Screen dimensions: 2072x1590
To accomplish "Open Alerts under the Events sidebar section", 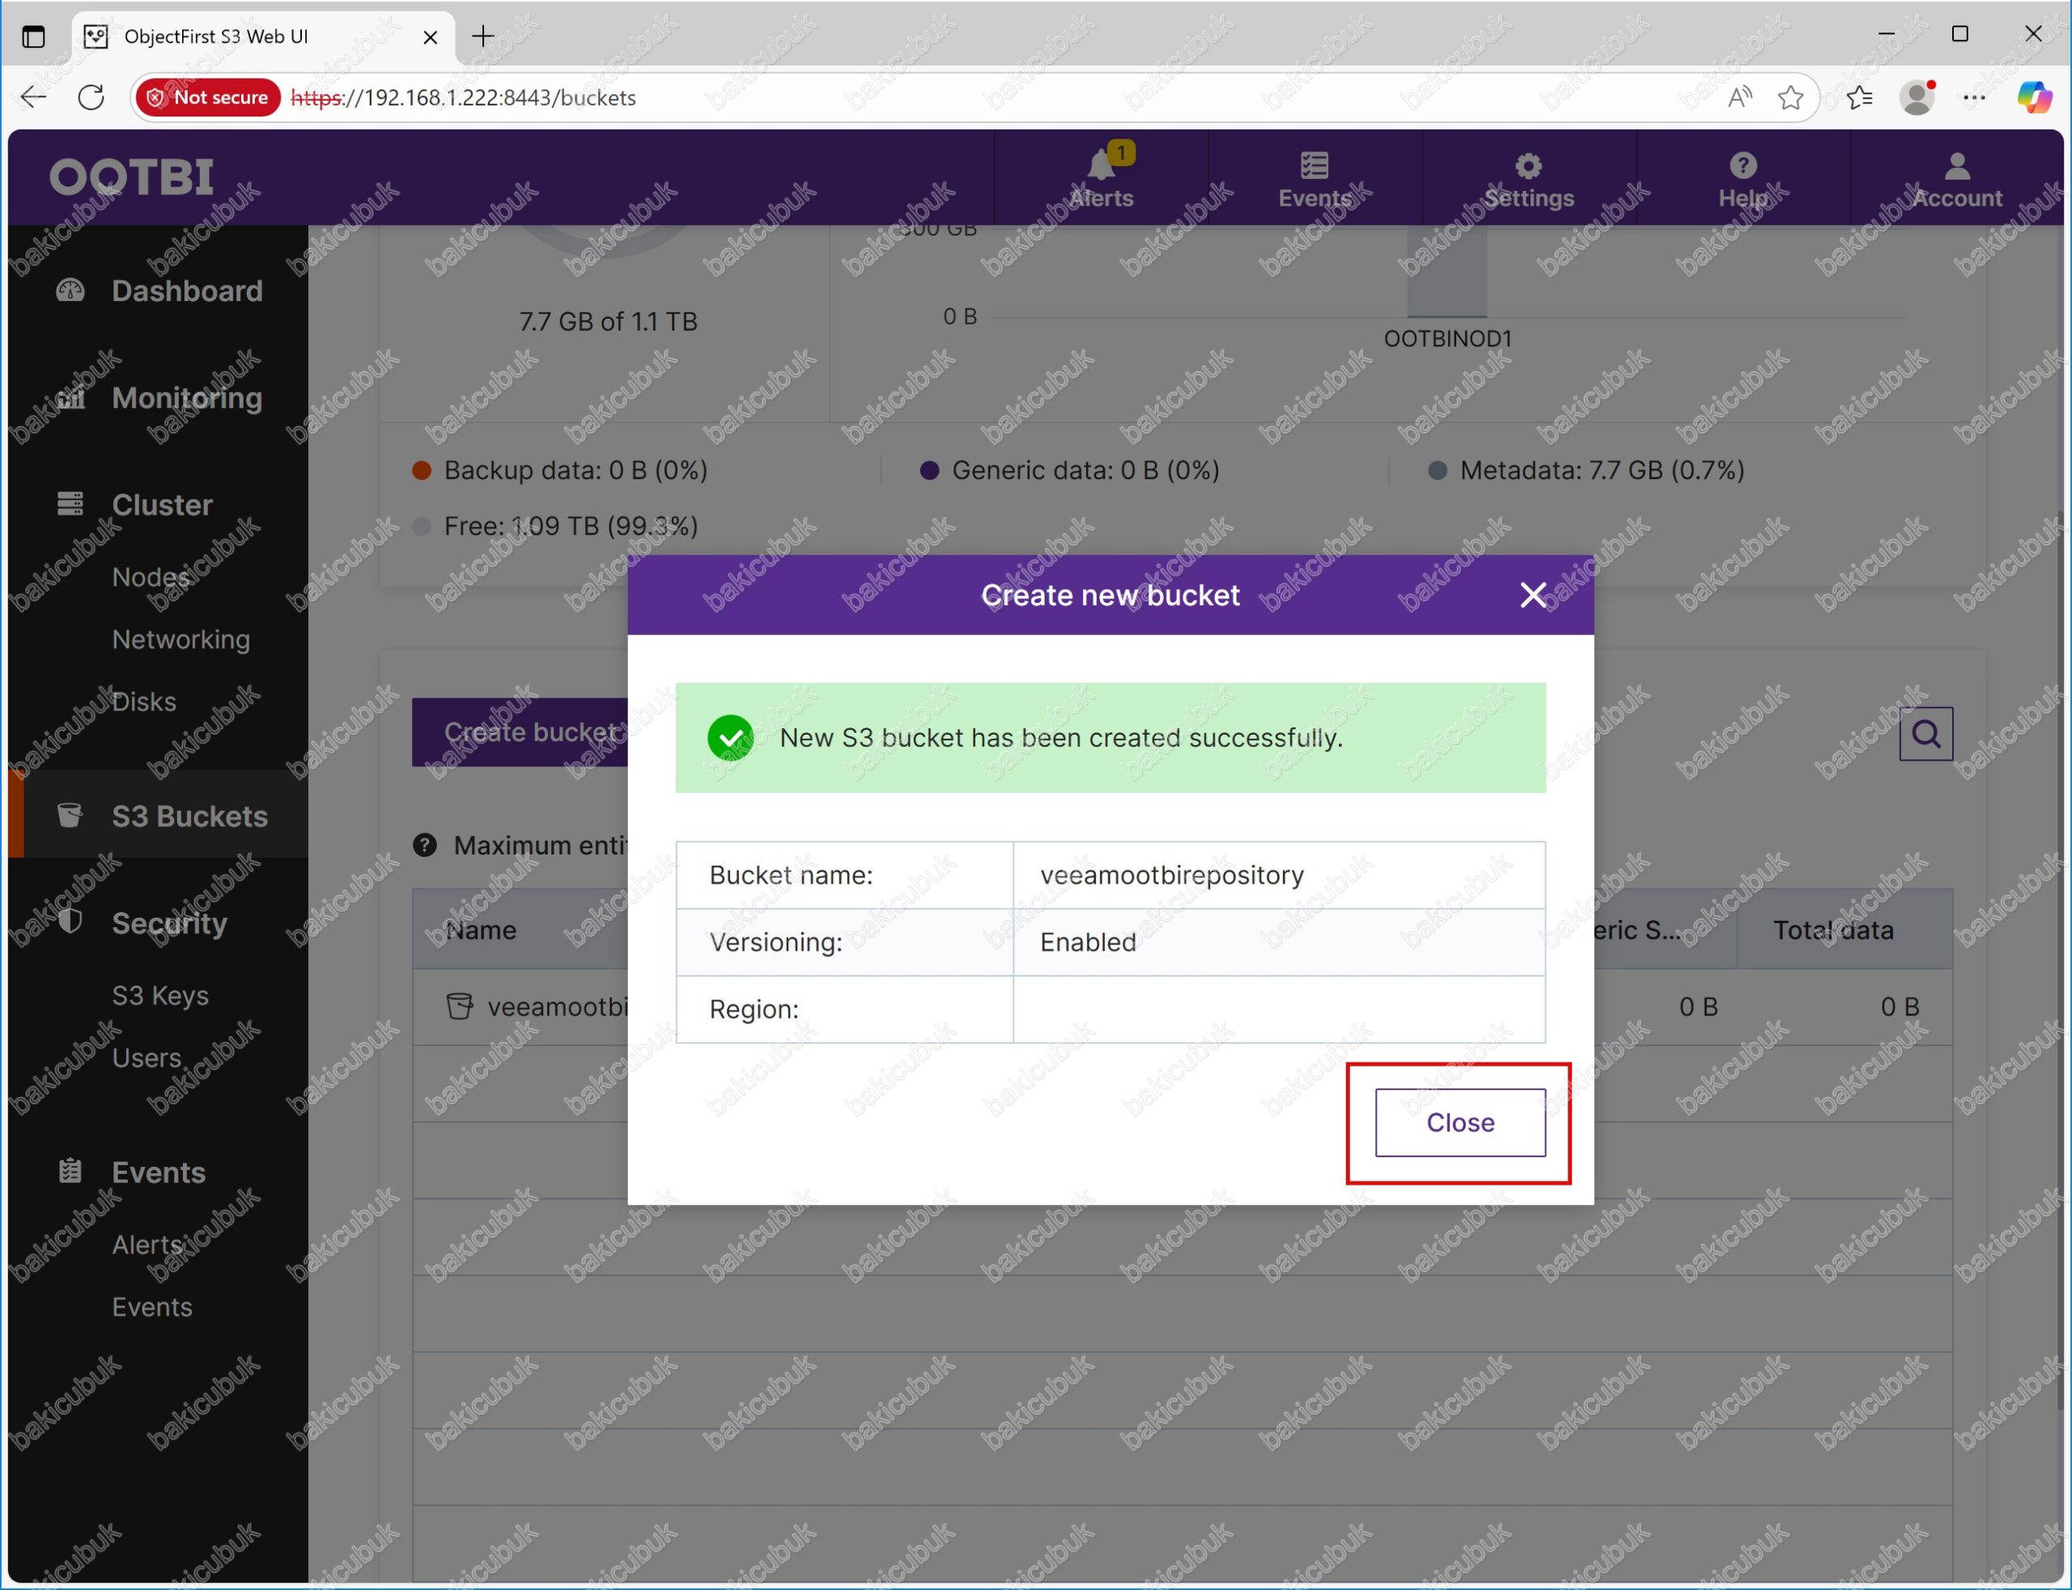I will point(146,1244).
